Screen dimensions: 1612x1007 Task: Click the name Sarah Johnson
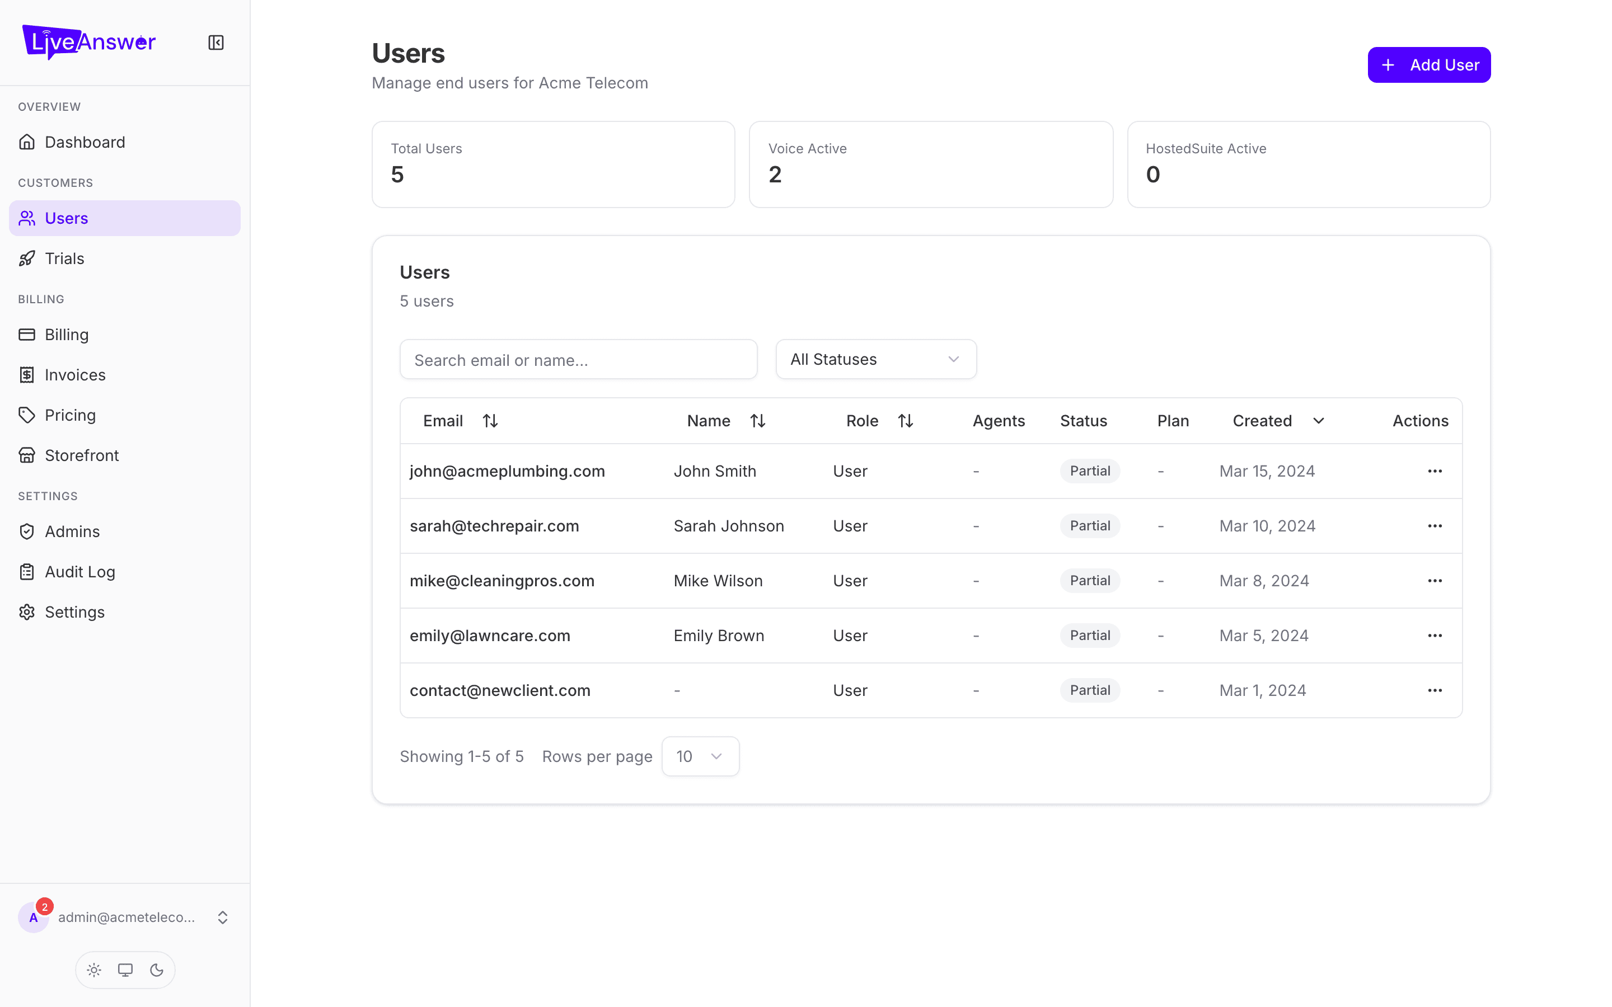tap(729, 526)
